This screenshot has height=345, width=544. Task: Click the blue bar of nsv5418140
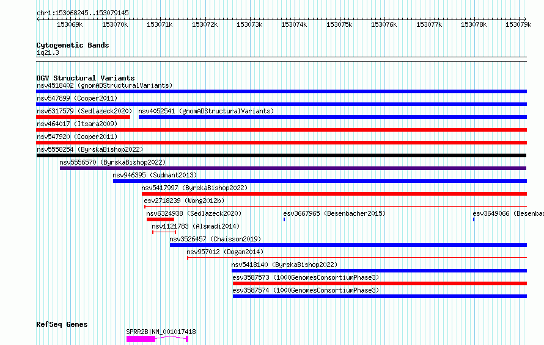(x=379, y=271)
